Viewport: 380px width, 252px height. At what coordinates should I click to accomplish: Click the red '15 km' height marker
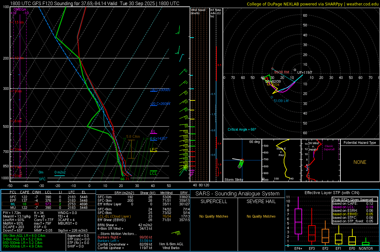[19, 22]
